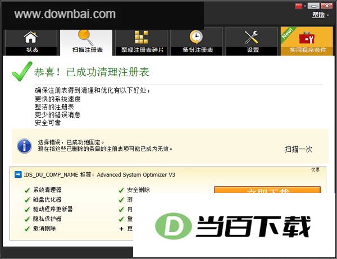This screenshot has height=259, width=337.
Task: Click the blue arrow icon beside IDS_DU_COMP_NAME
Action: pyautogui.click(x=18, y=174)
